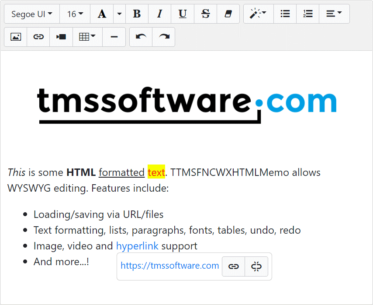Screen dimensions: 373x305
Task: Toggle unordered bullet list
Action: tap(285, 14)
